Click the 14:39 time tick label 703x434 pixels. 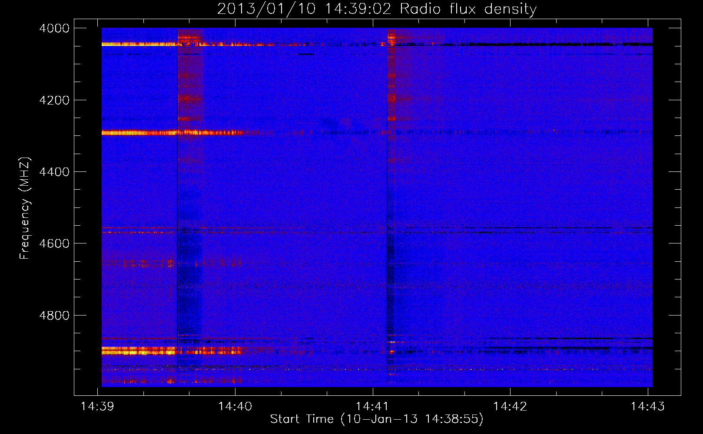[x=97, y=406]
